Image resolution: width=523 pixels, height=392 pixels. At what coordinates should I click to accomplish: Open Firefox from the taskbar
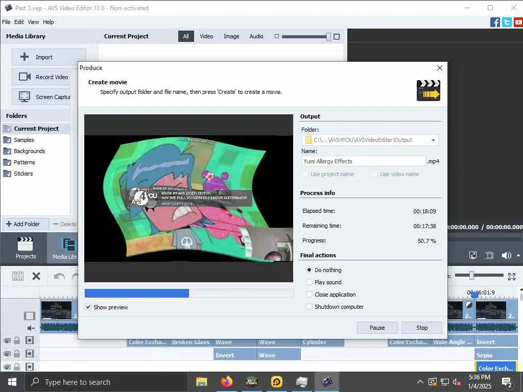click(226, 382)
